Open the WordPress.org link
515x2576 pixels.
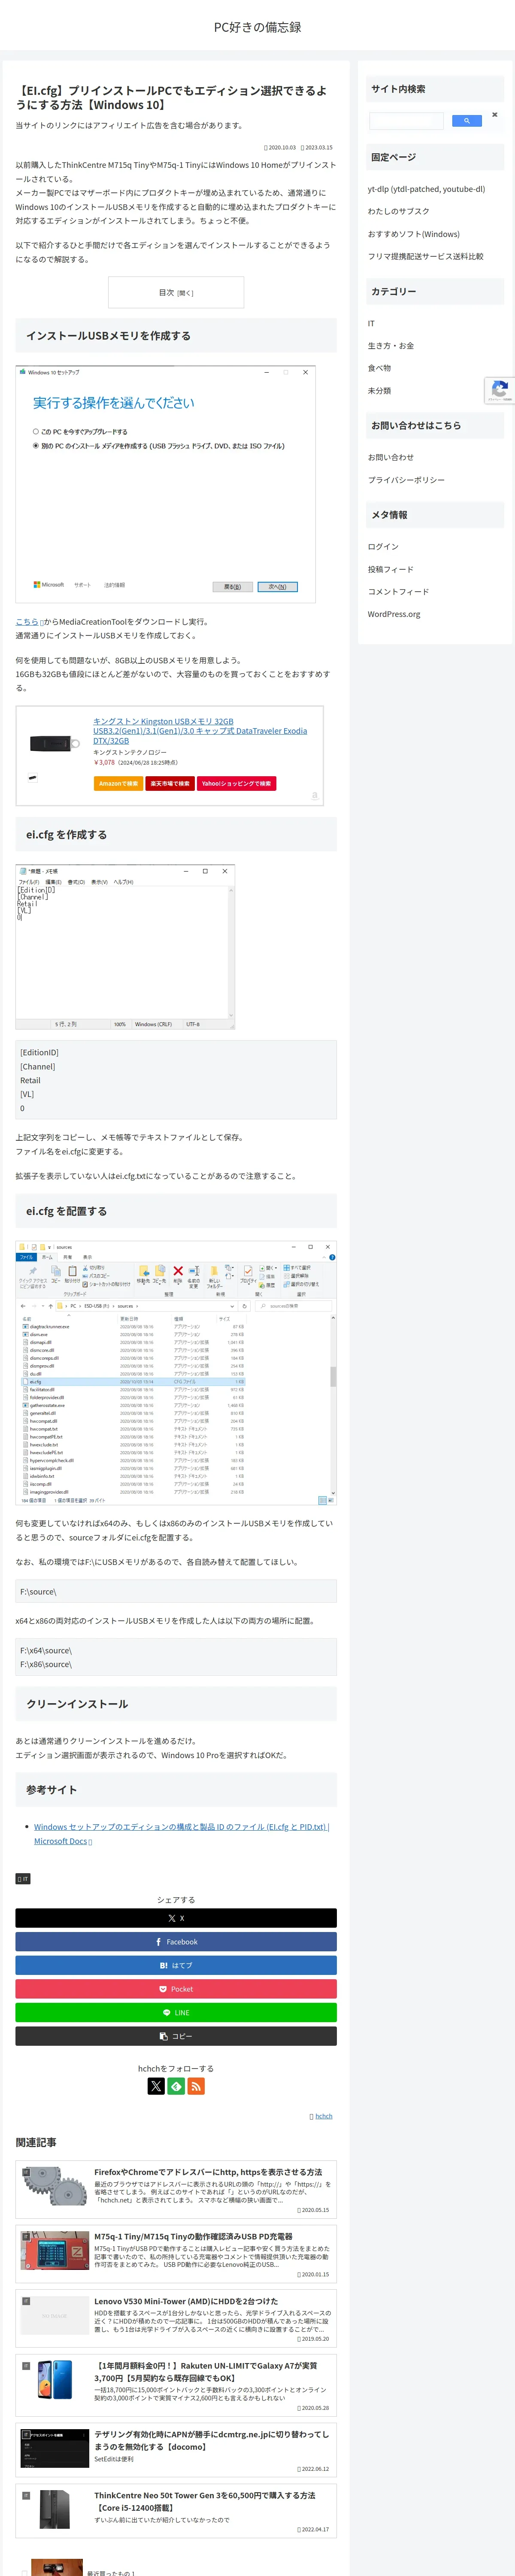click(x=394, y=615)
